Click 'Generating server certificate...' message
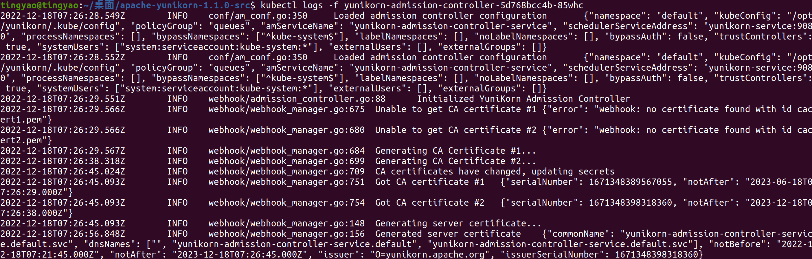This screenshot has width=812, height=259. click(458, 223)
